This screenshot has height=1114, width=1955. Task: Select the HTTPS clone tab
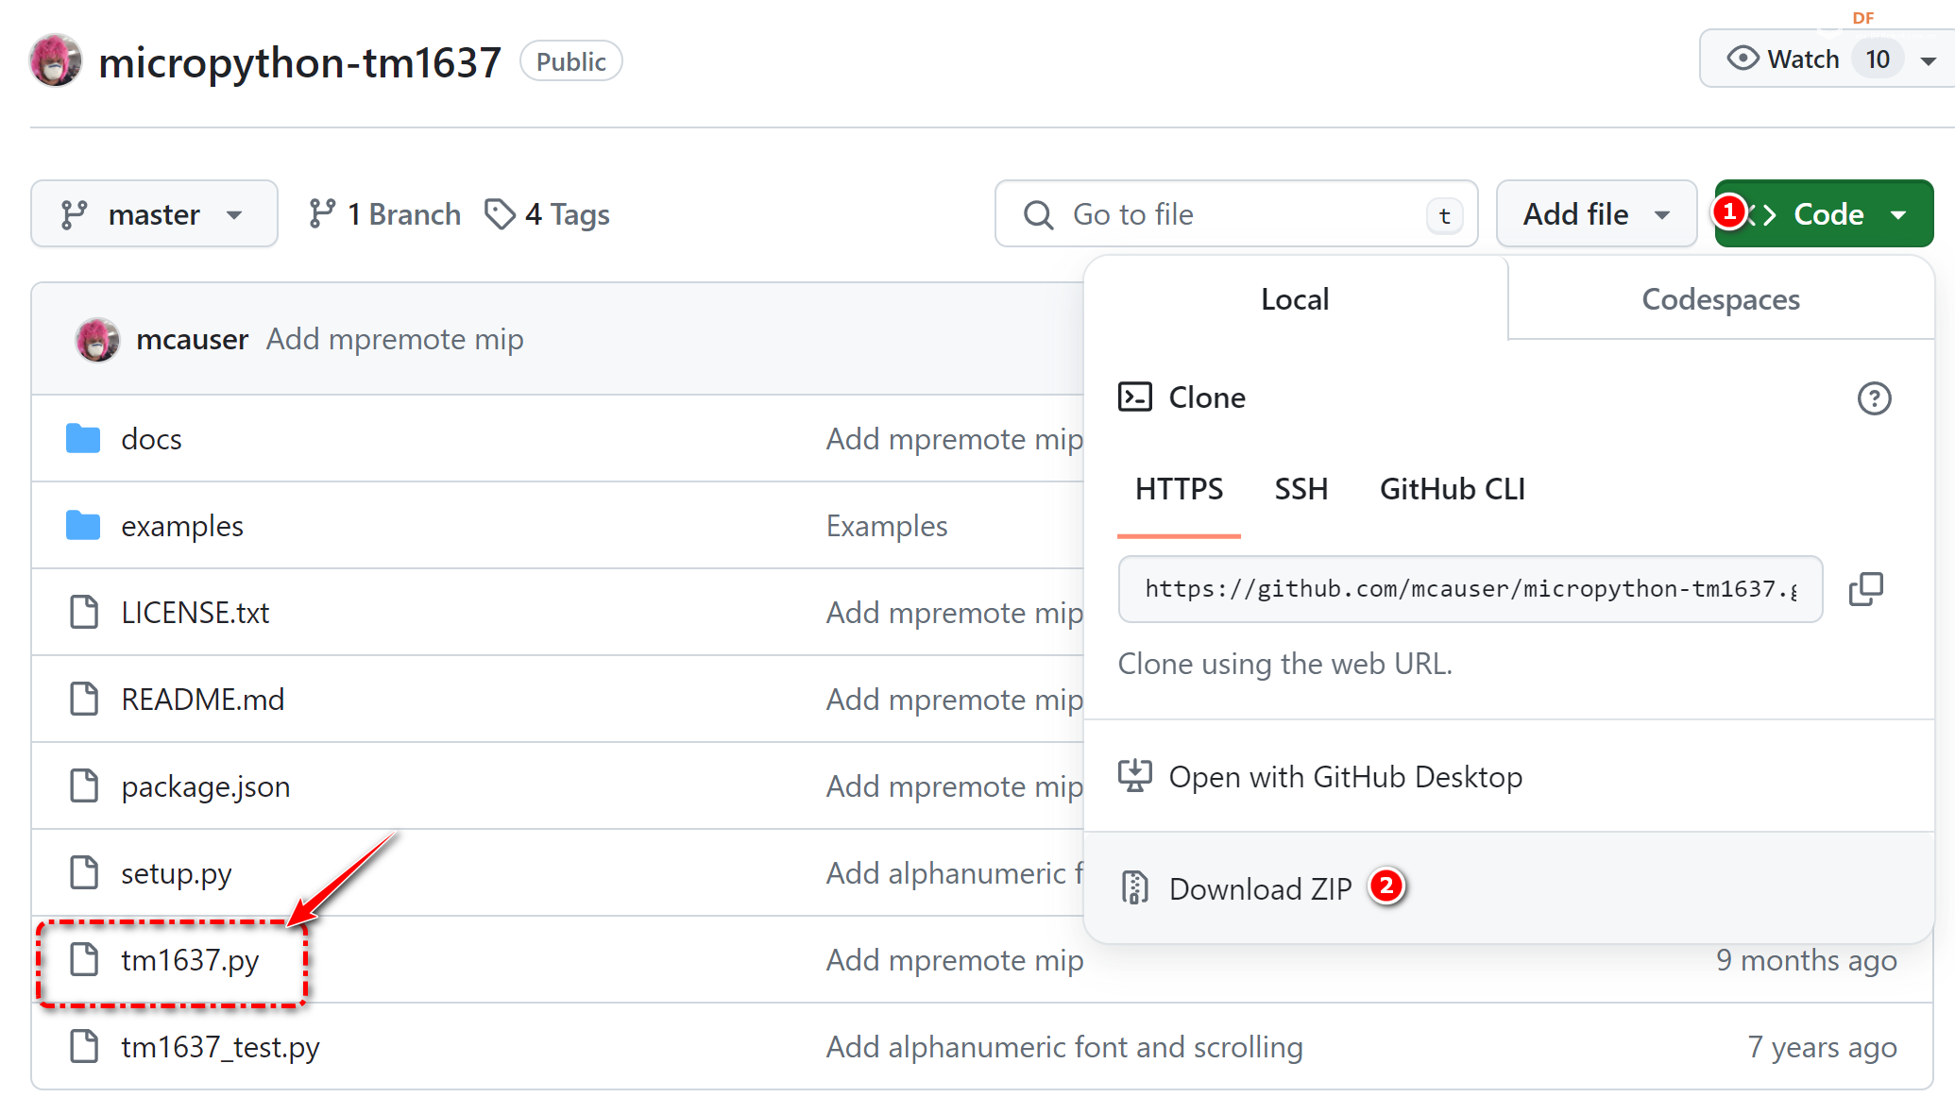[x=1179, y=490]
